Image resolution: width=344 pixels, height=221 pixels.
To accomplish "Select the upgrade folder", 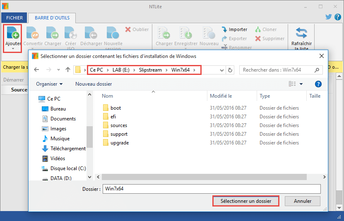I will pyautogui.click(x=116, y=143).
